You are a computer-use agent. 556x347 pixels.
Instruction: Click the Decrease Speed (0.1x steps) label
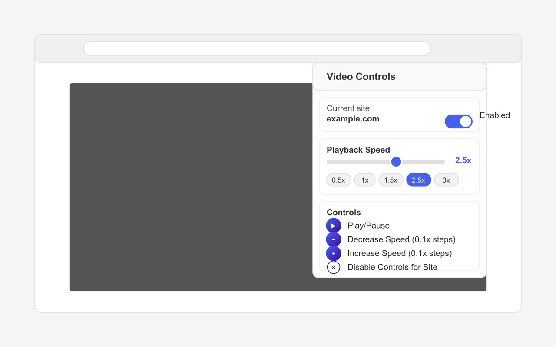(401, 239)
